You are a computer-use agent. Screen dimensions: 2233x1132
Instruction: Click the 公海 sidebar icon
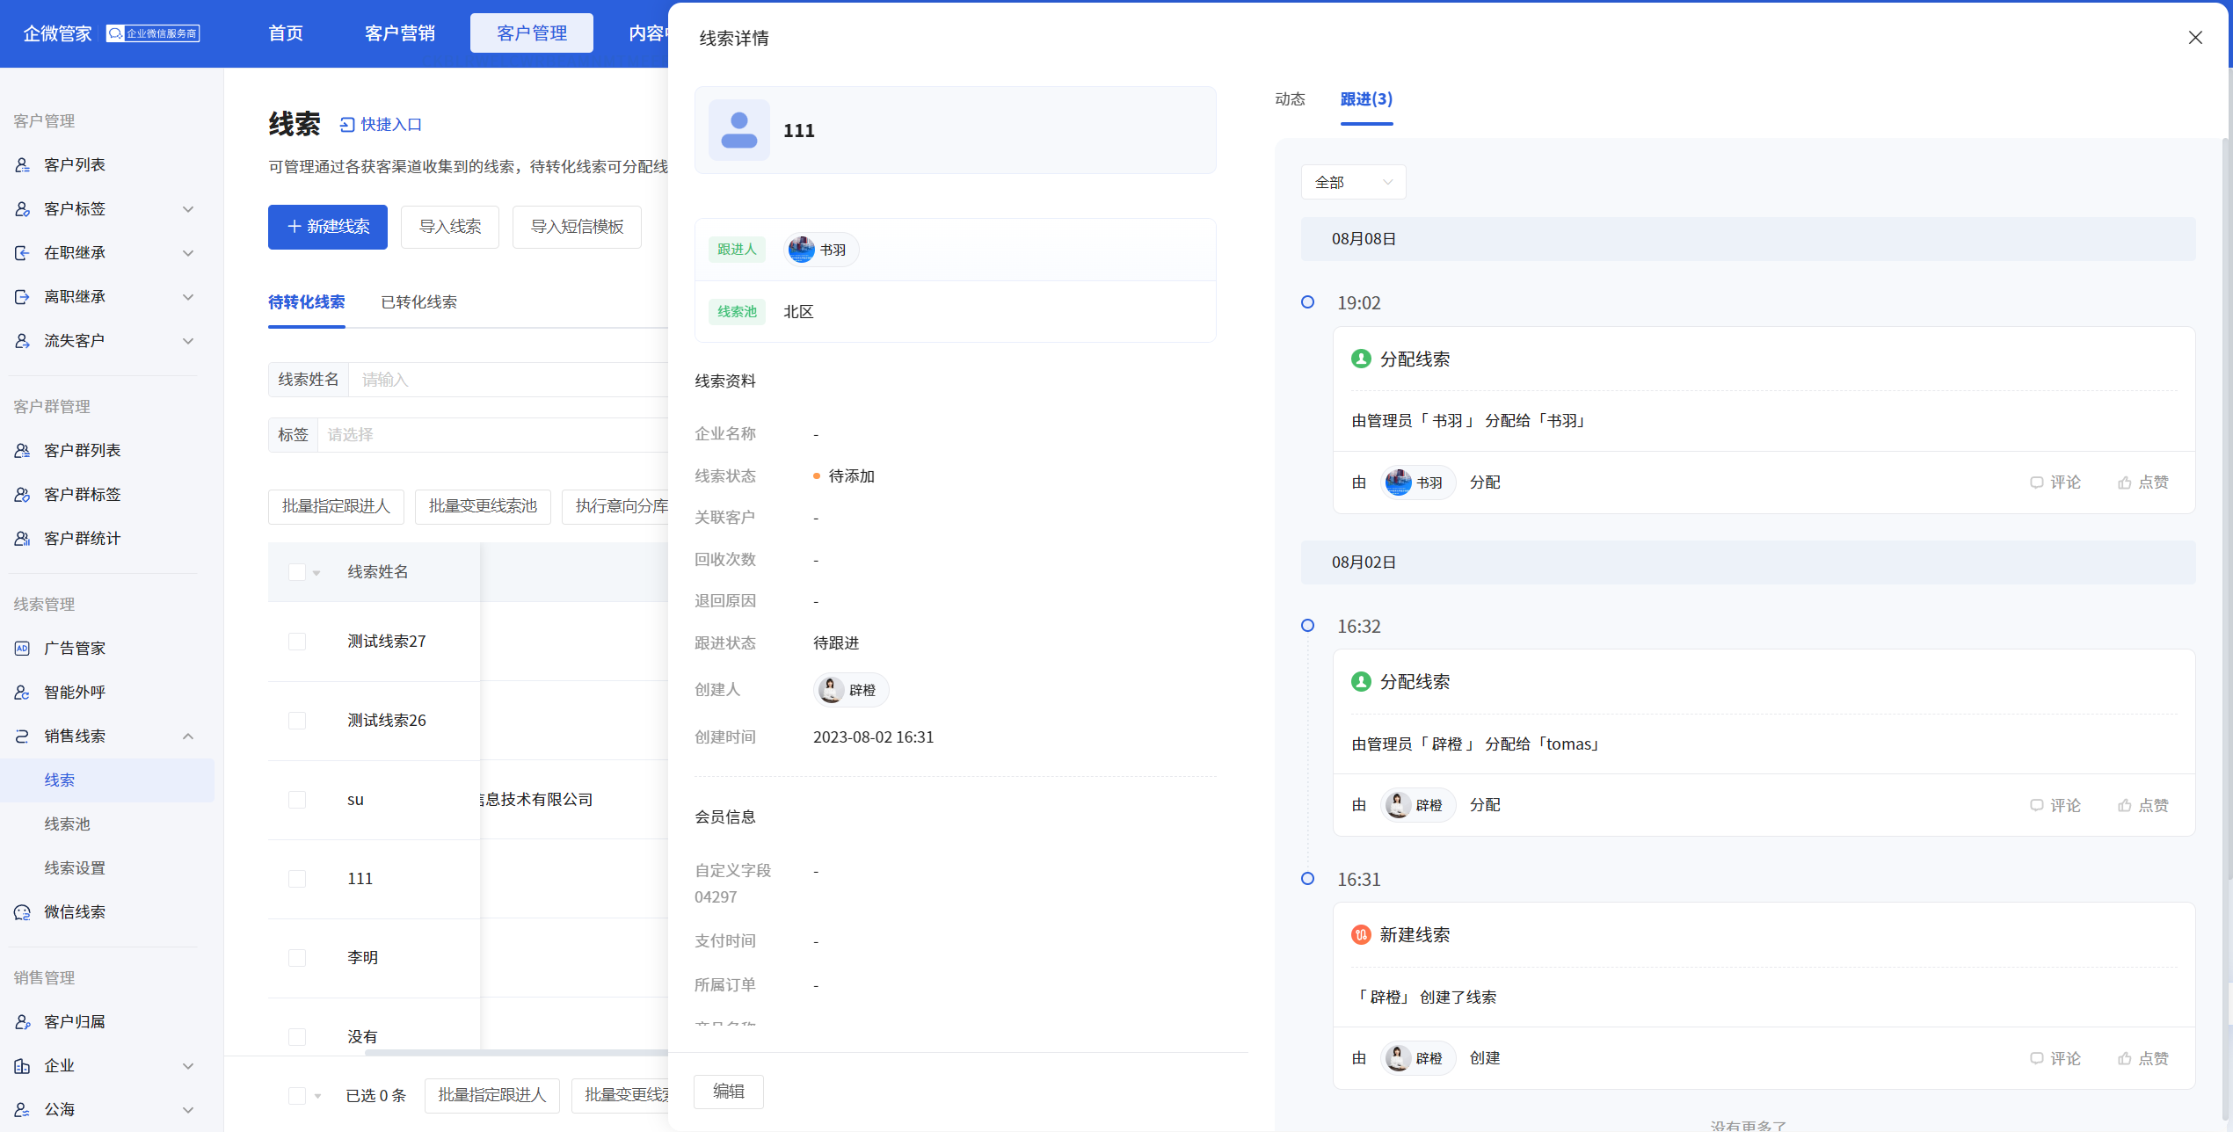[23, 1110]
